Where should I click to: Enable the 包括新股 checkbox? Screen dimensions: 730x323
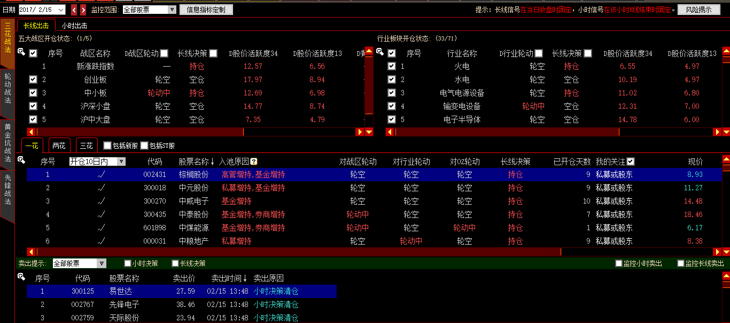click(107, 146)
